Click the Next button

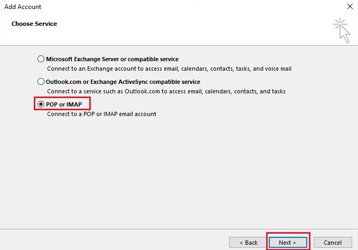288,242
